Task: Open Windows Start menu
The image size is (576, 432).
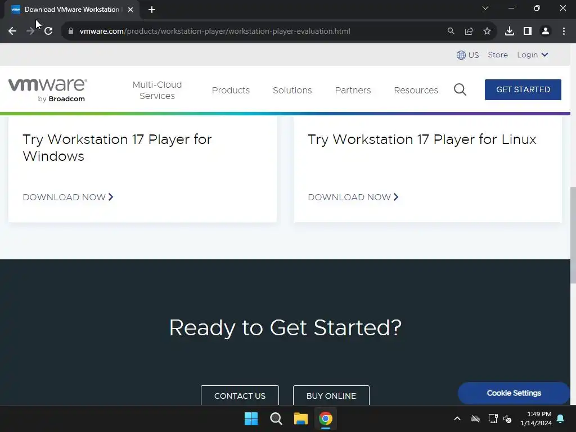Action: coord(251,418)
